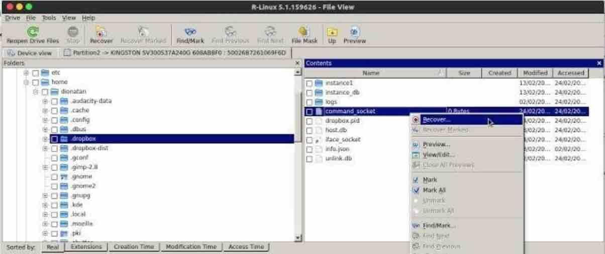
Task: Click the home folder icon in tree
Action: [x=45, y=82]
